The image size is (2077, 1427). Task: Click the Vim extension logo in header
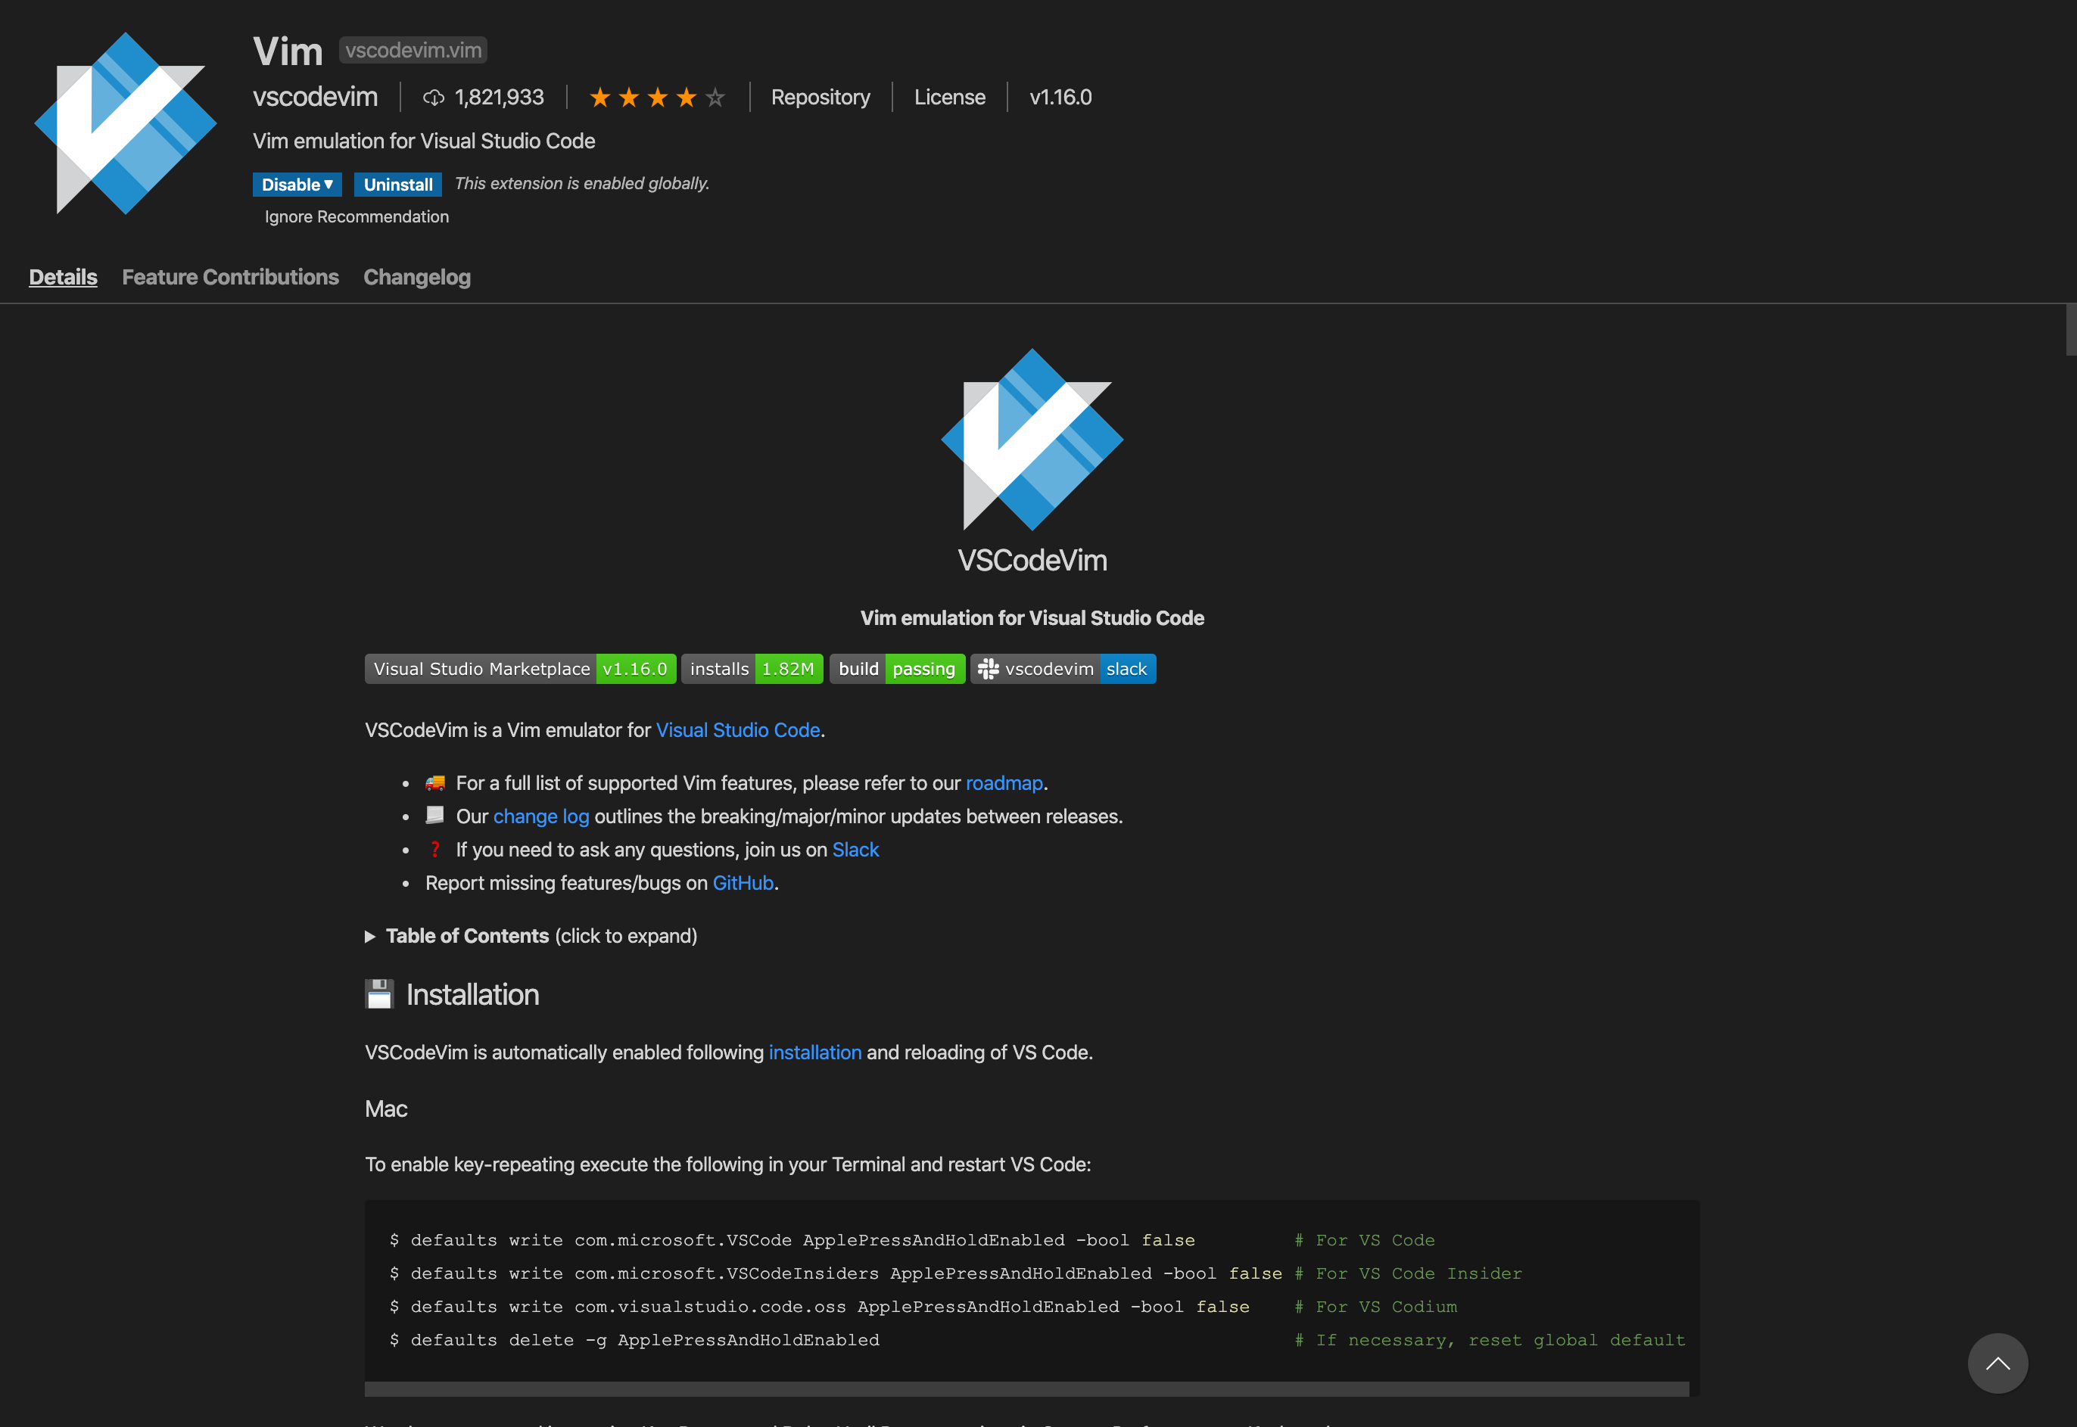tap(125, 123)
